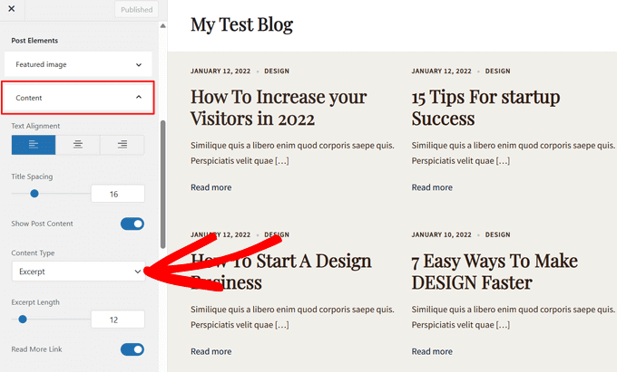
Task: Select left text alignment icon
Action: pyautogui.click(x=34, y=145)
